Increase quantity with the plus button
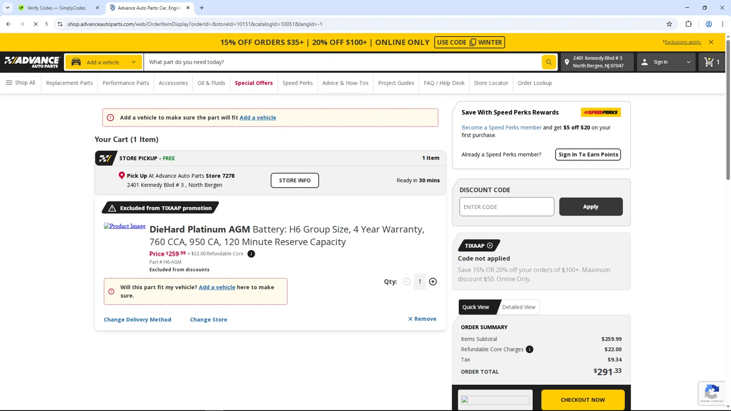Image resolution: width=731 pixels, height=411 pixels. [433, 281]
